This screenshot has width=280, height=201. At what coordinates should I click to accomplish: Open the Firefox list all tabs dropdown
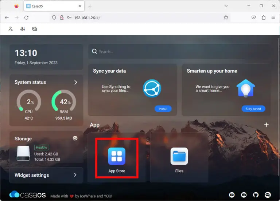[x=226, y=6]
